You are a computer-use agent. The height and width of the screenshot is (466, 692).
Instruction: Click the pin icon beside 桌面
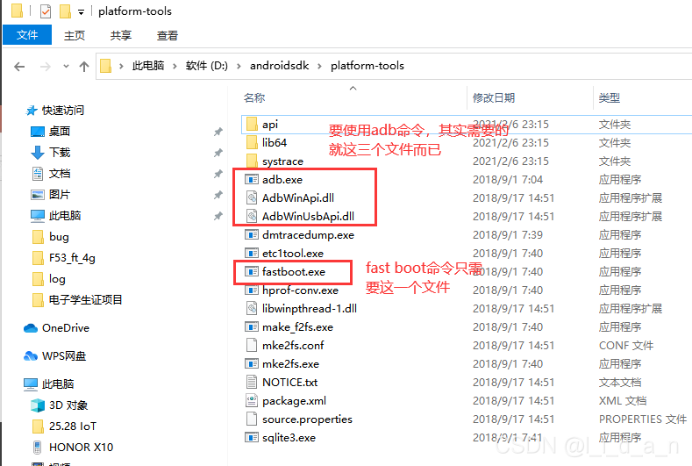click(x=218, y=132)
